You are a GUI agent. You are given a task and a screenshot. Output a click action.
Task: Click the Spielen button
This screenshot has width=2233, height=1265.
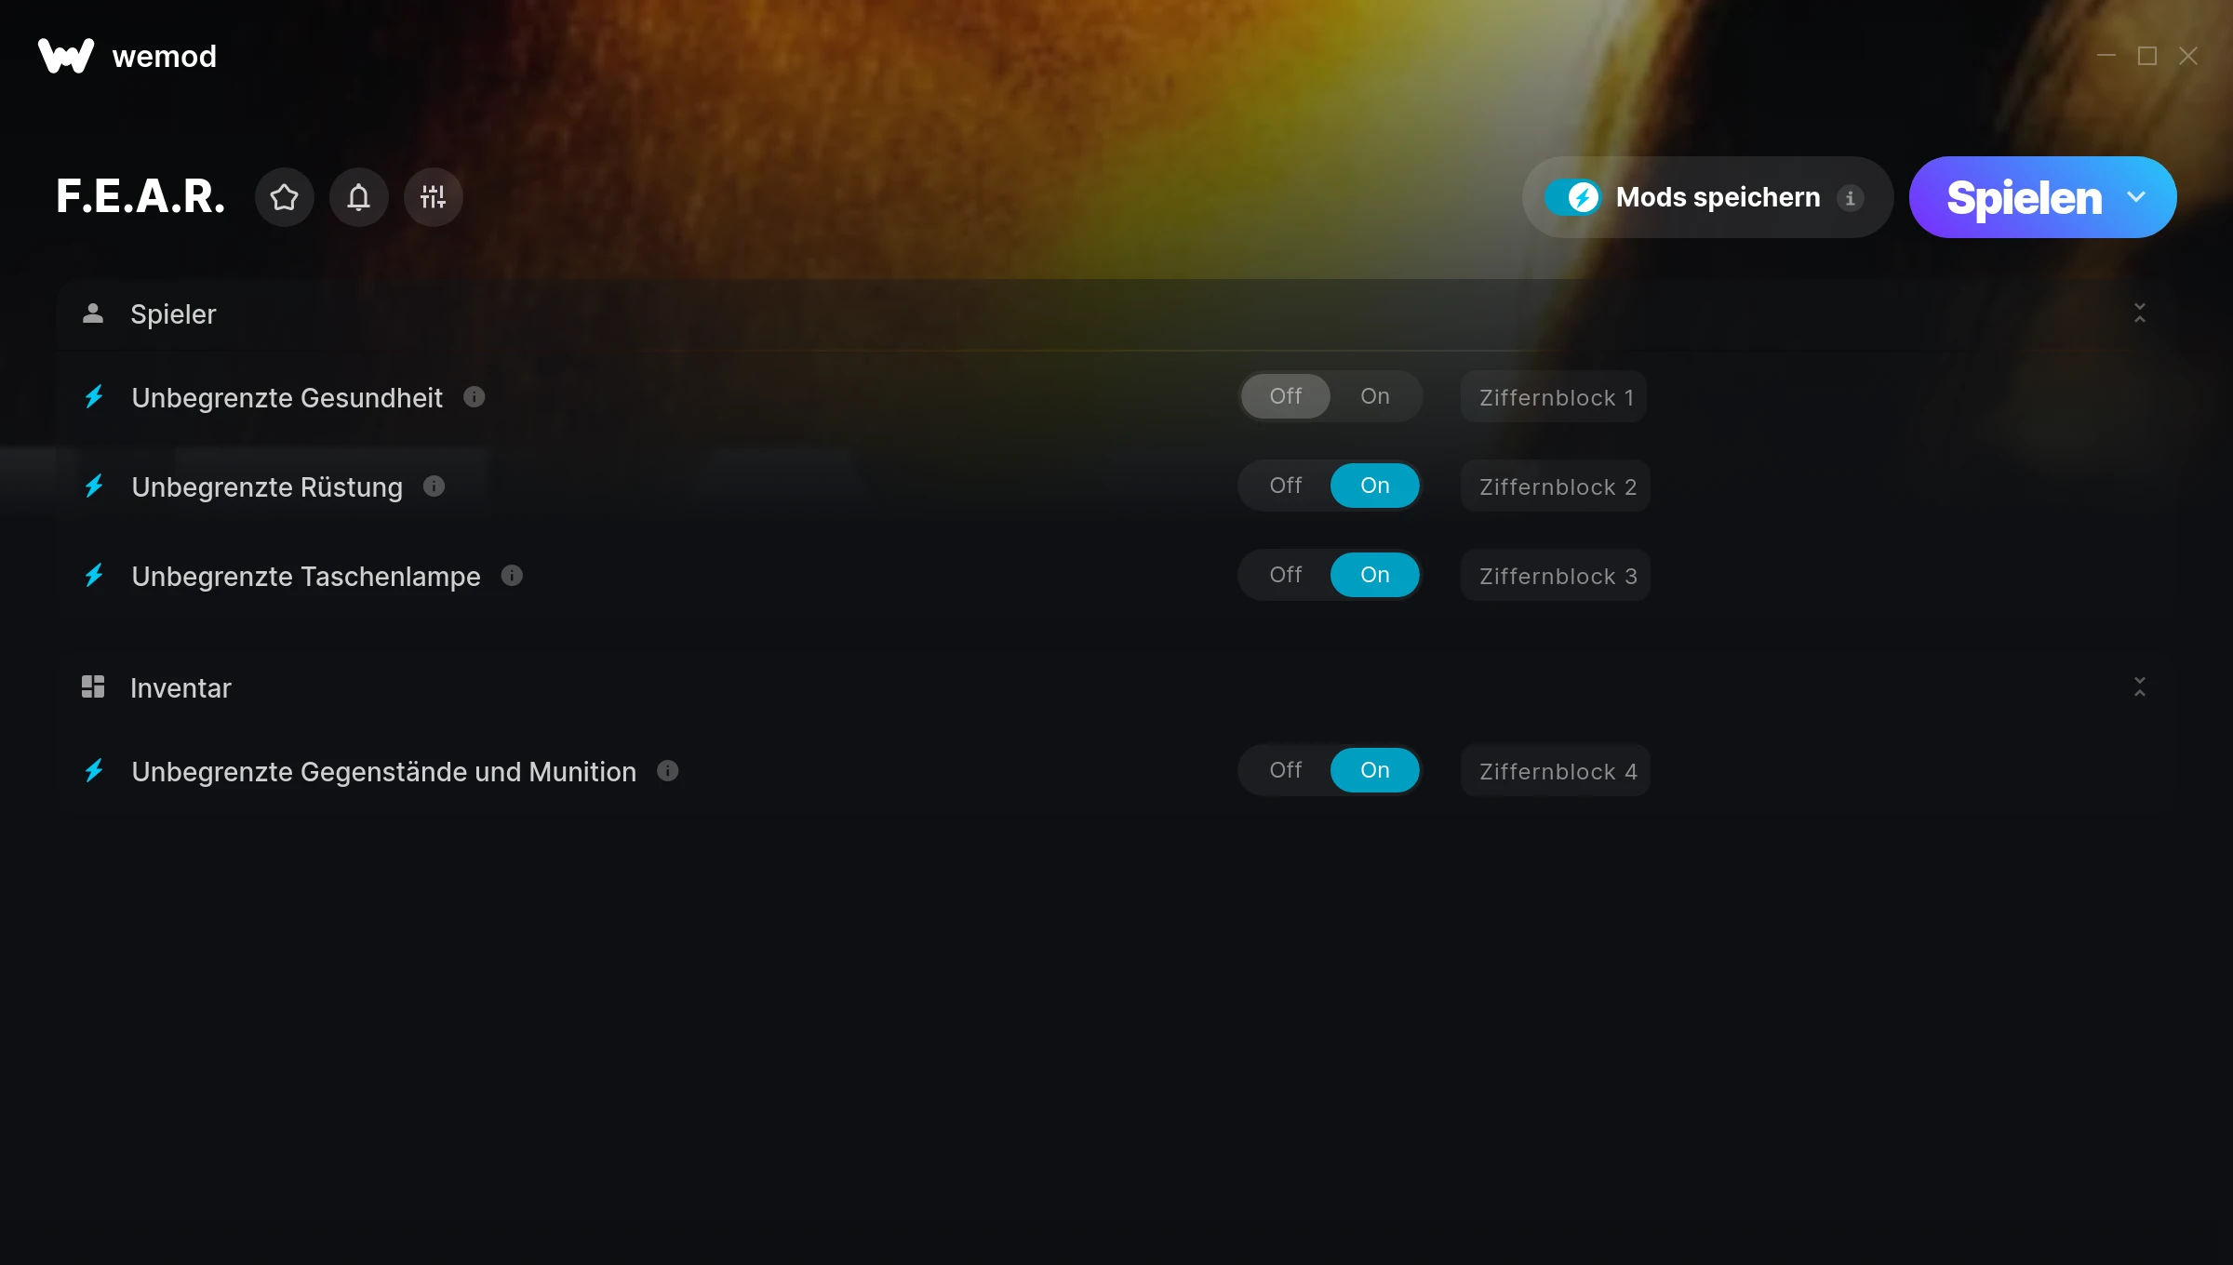pos(2025,197)
